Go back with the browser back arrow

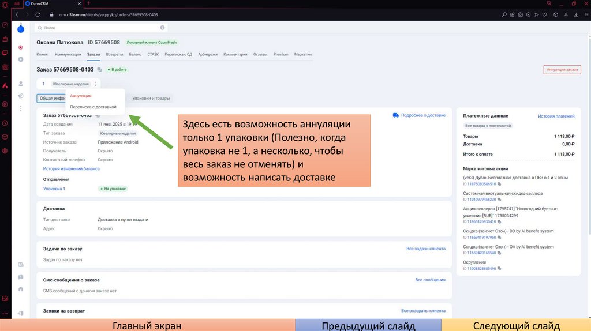tap(17, 14)
